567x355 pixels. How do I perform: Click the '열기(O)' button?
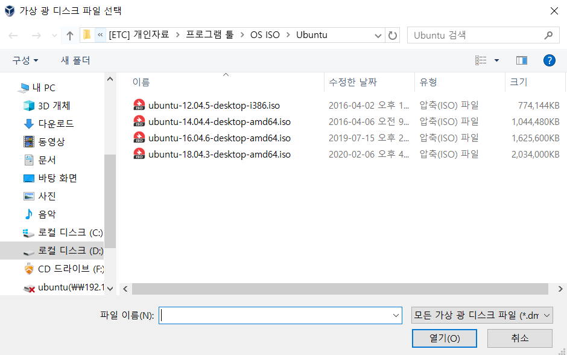(x=445, y=338)
